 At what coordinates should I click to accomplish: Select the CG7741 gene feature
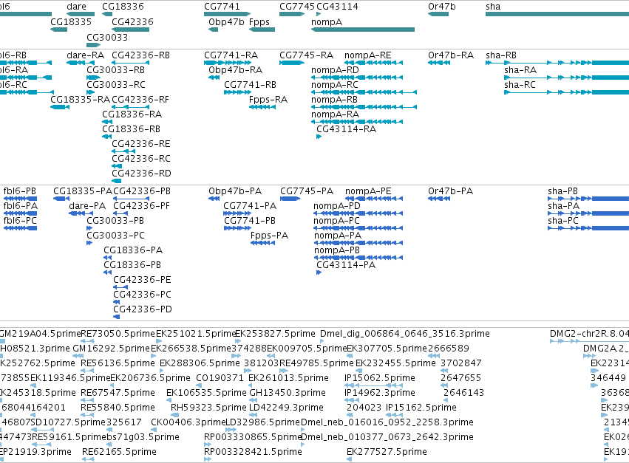(x=227, y=14)
